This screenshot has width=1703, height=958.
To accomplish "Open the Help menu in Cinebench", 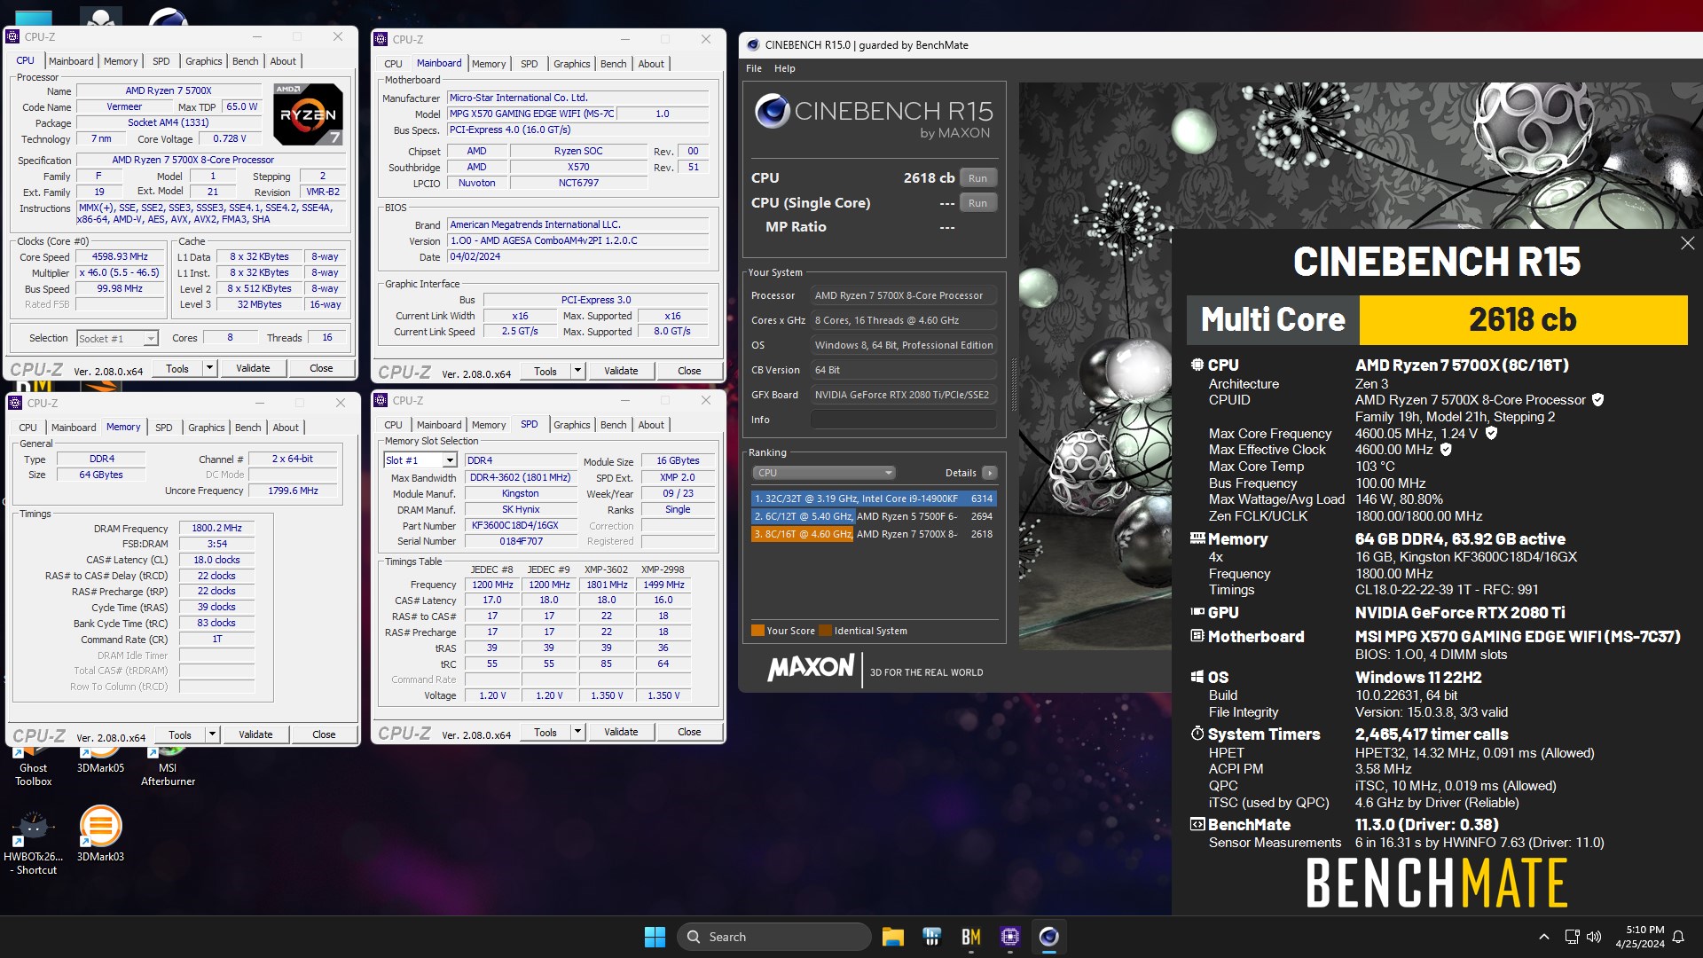I will (785, 68).
